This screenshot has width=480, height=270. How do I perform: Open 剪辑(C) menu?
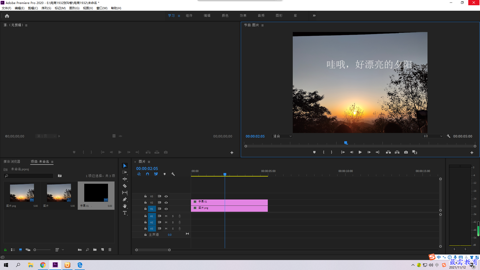[33, 8]
